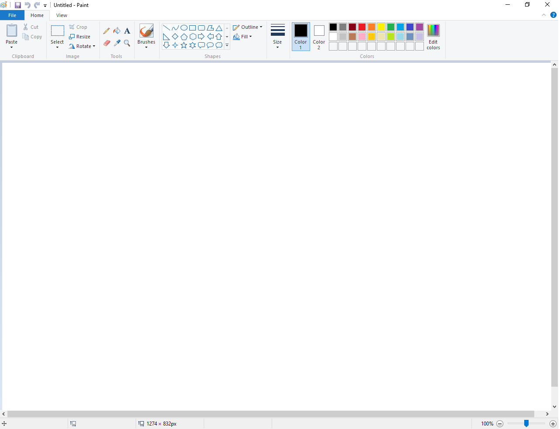
Task: Click the Edit colors button
Action: (433, 37)
